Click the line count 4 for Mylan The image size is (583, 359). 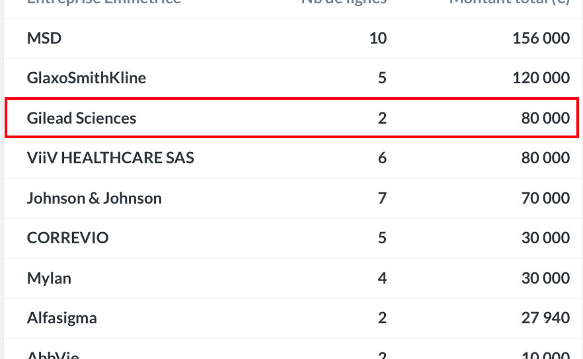[382, 278]
